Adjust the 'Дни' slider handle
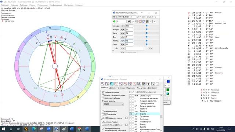The height and width of the screenshot is (132, 235). coord(147,37)
